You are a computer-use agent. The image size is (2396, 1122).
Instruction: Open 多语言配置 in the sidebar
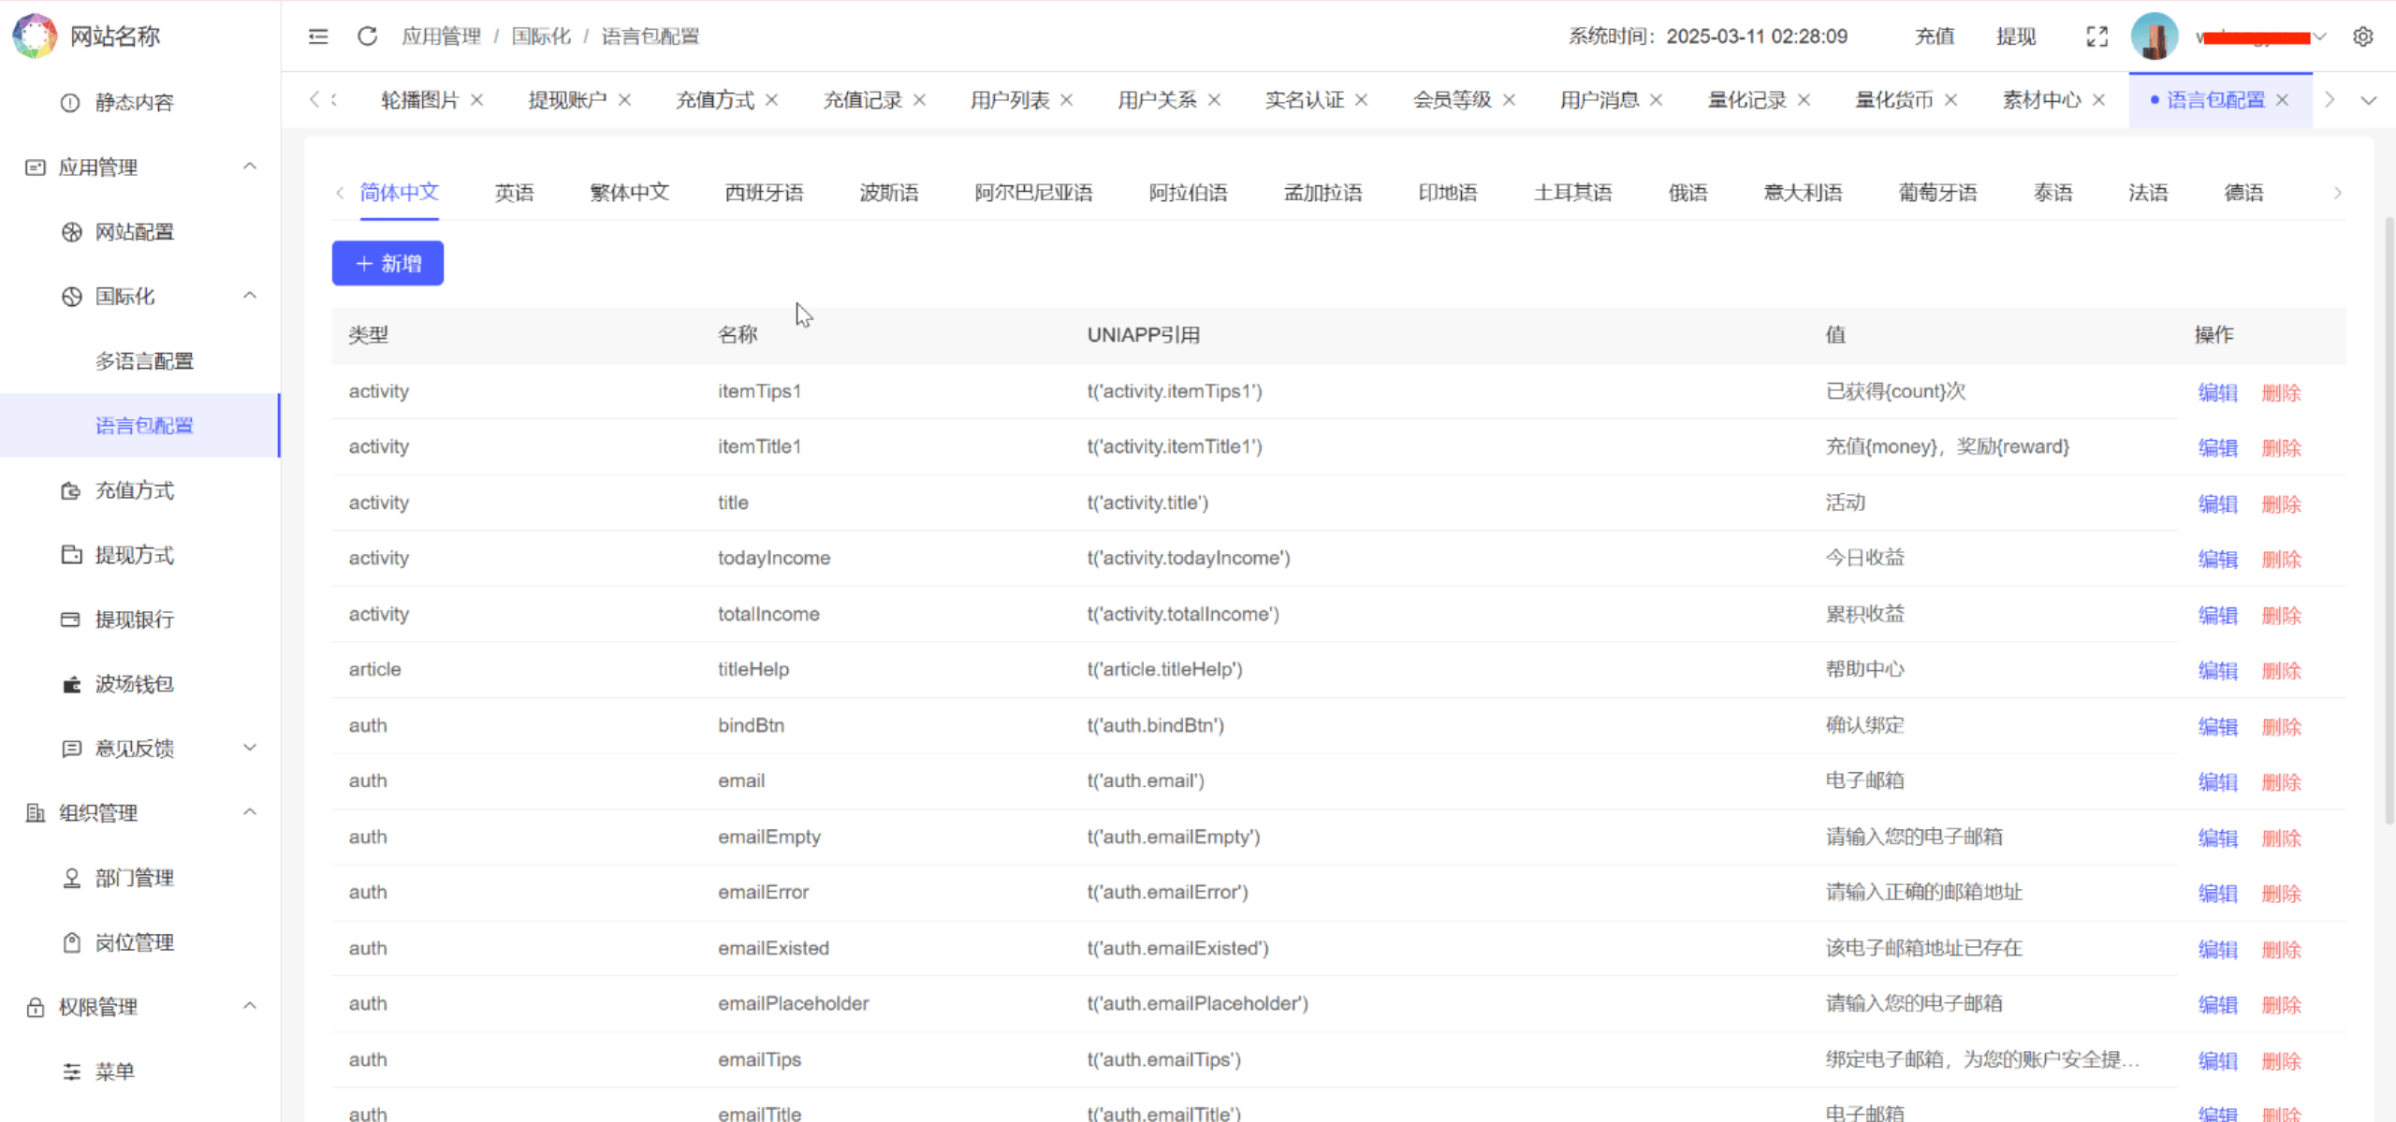pos(144,361)
